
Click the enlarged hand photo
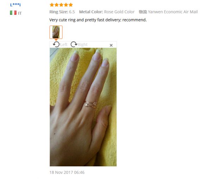click(x=83, y=107)
